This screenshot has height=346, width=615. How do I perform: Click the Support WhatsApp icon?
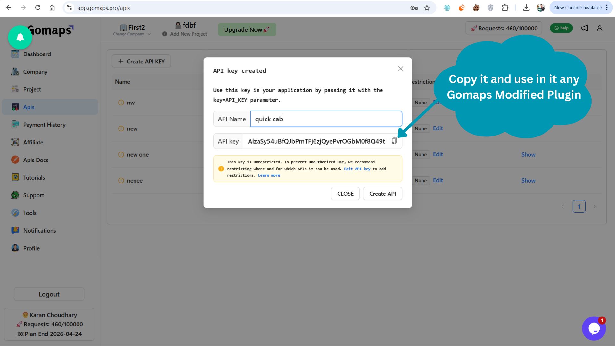coord(15,195)
